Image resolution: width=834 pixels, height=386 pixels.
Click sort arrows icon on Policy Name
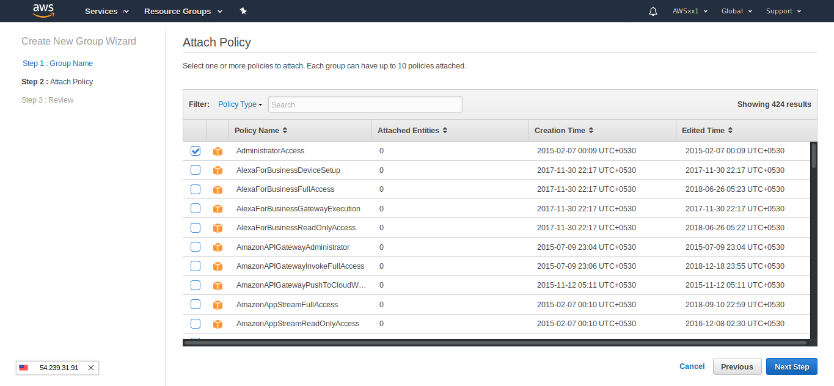tap(285, 131)
